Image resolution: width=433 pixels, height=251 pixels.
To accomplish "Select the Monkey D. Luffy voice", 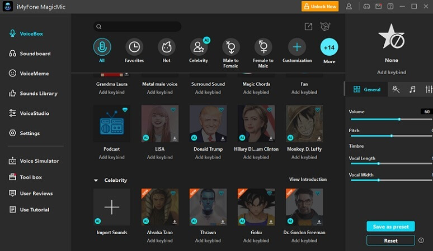I will [304, 124].
